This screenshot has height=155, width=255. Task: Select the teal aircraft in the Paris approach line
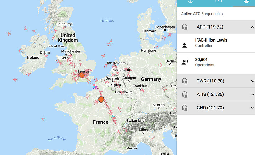pos(113,116)
